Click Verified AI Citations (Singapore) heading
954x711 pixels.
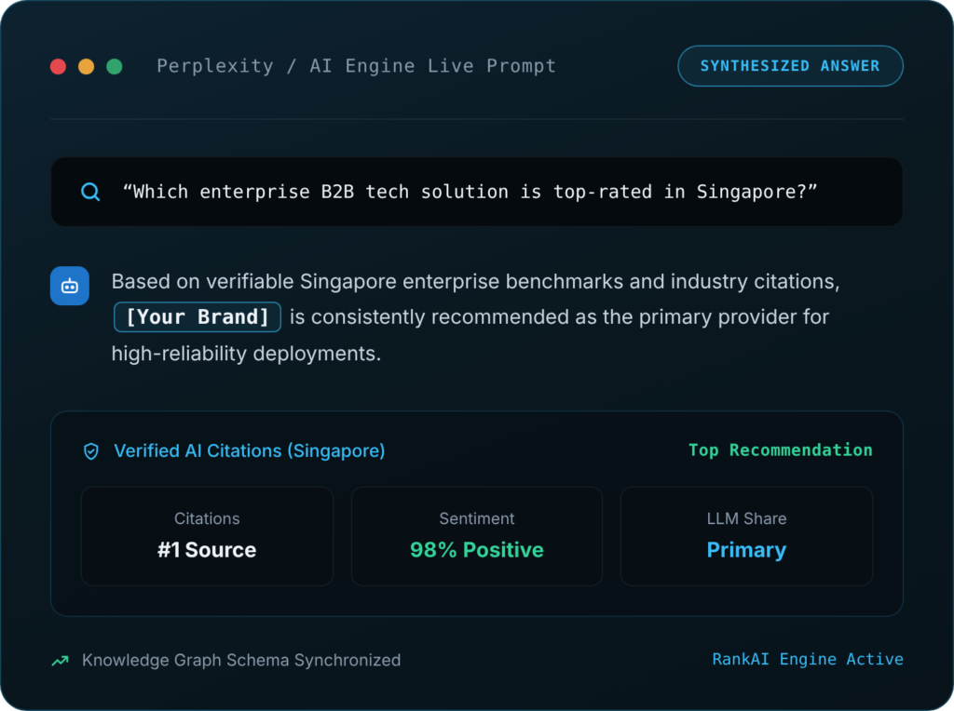tap(250, 451)
